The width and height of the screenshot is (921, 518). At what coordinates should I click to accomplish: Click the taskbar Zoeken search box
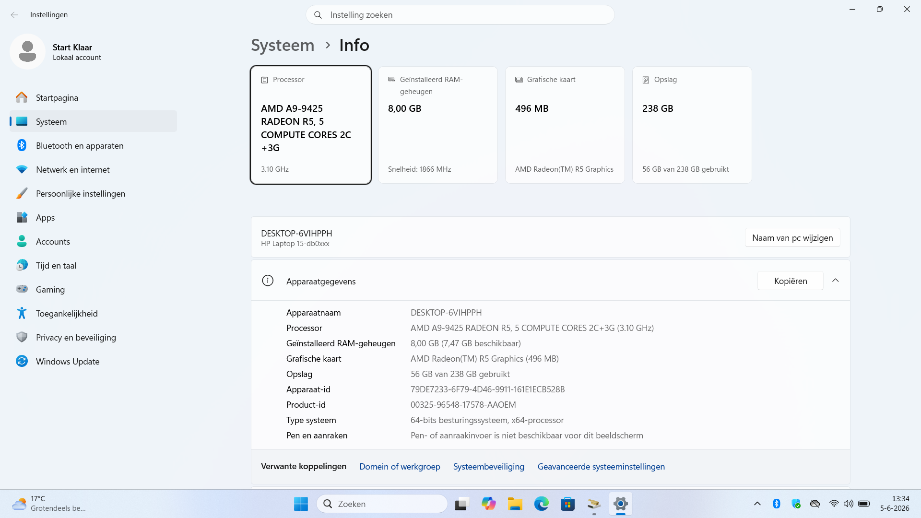(x=382, y=504)
